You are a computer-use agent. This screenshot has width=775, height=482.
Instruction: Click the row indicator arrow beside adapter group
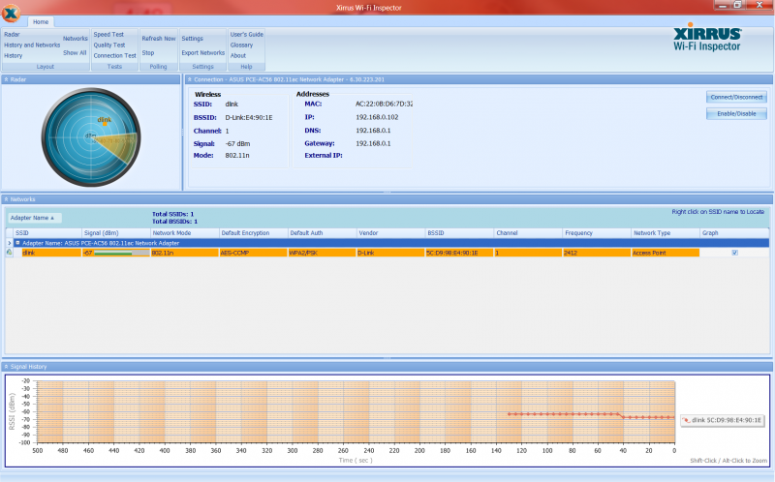coord(10,243)
